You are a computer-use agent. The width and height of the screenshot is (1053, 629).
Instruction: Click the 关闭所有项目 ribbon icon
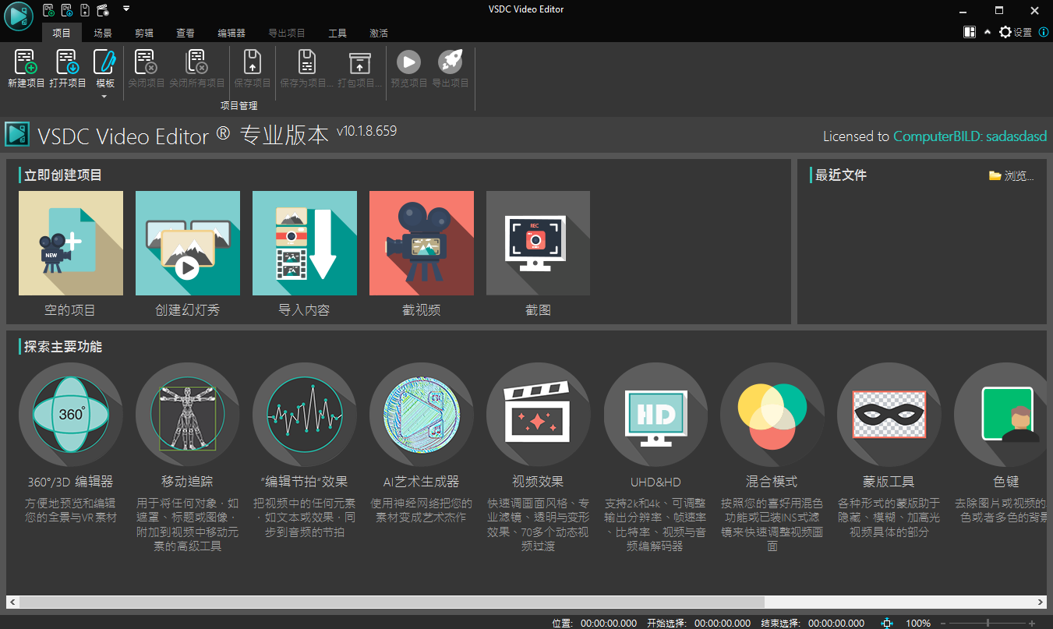(196, 62)
